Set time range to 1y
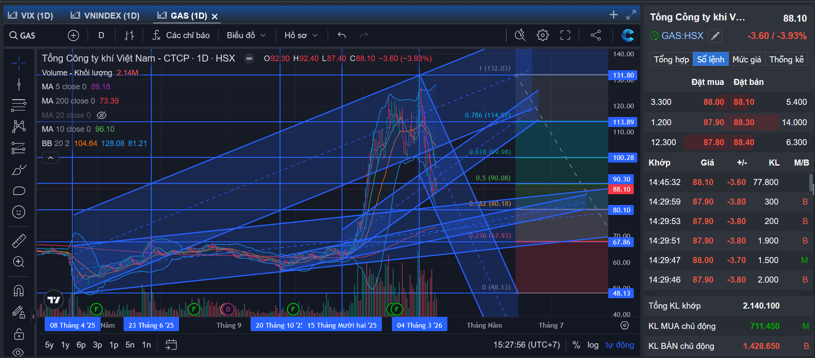Viewport: 815px width, 358px height. click(65, 345)
